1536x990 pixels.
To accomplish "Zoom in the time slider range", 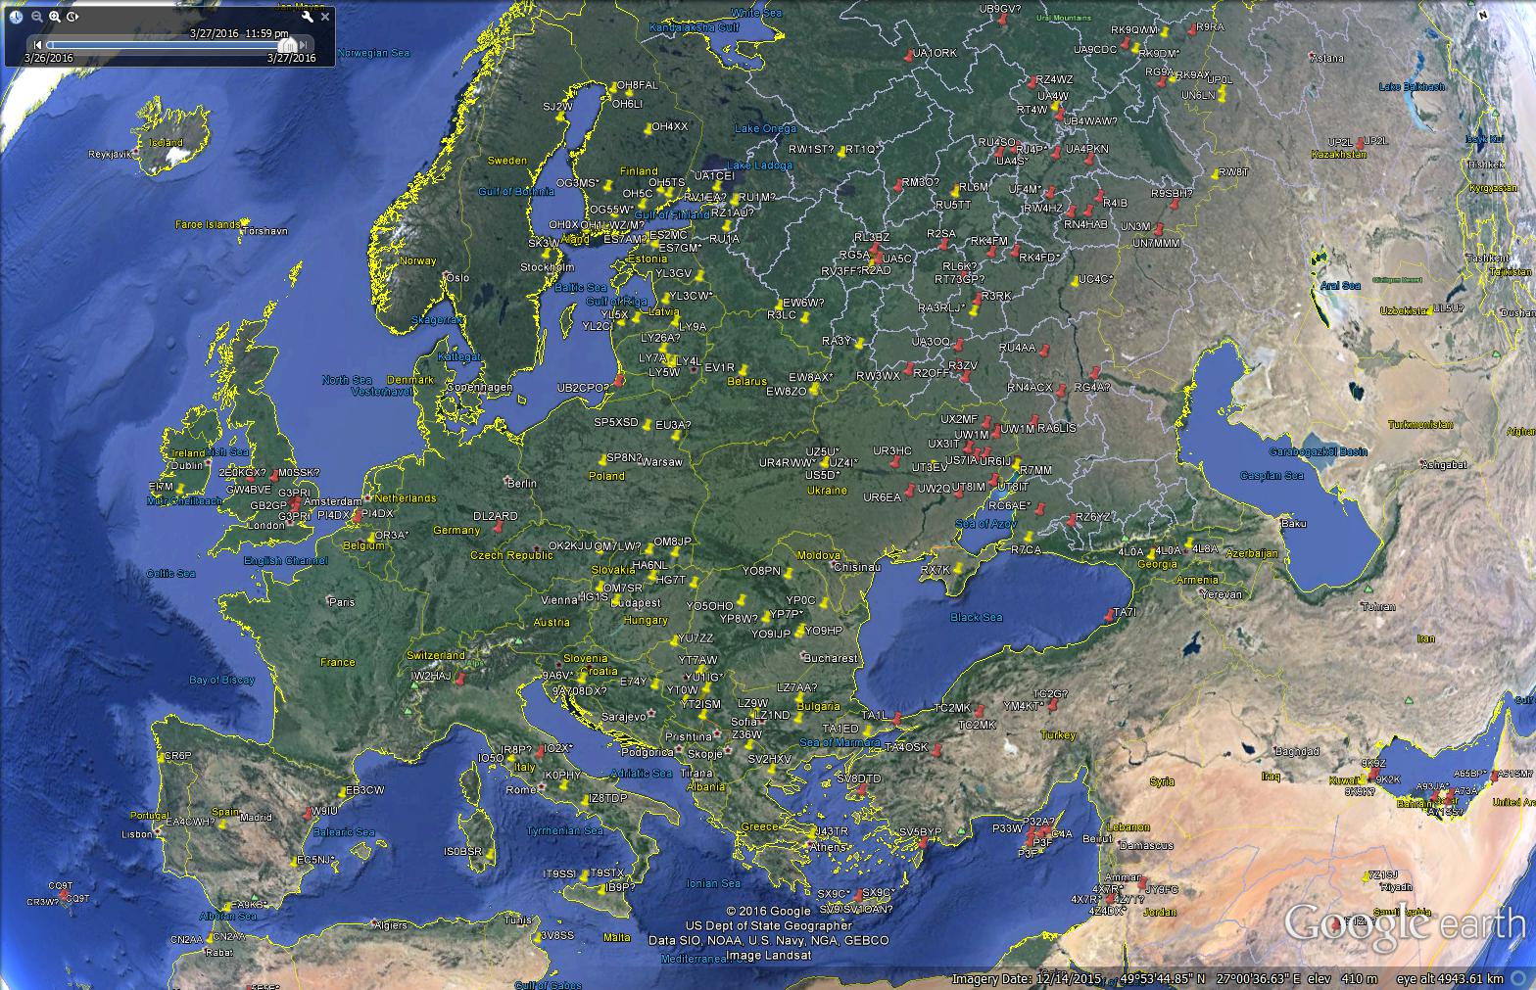I will 55,17.
